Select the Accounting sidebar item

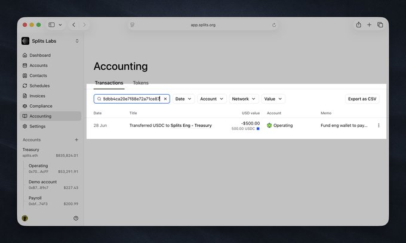(51, 116)
